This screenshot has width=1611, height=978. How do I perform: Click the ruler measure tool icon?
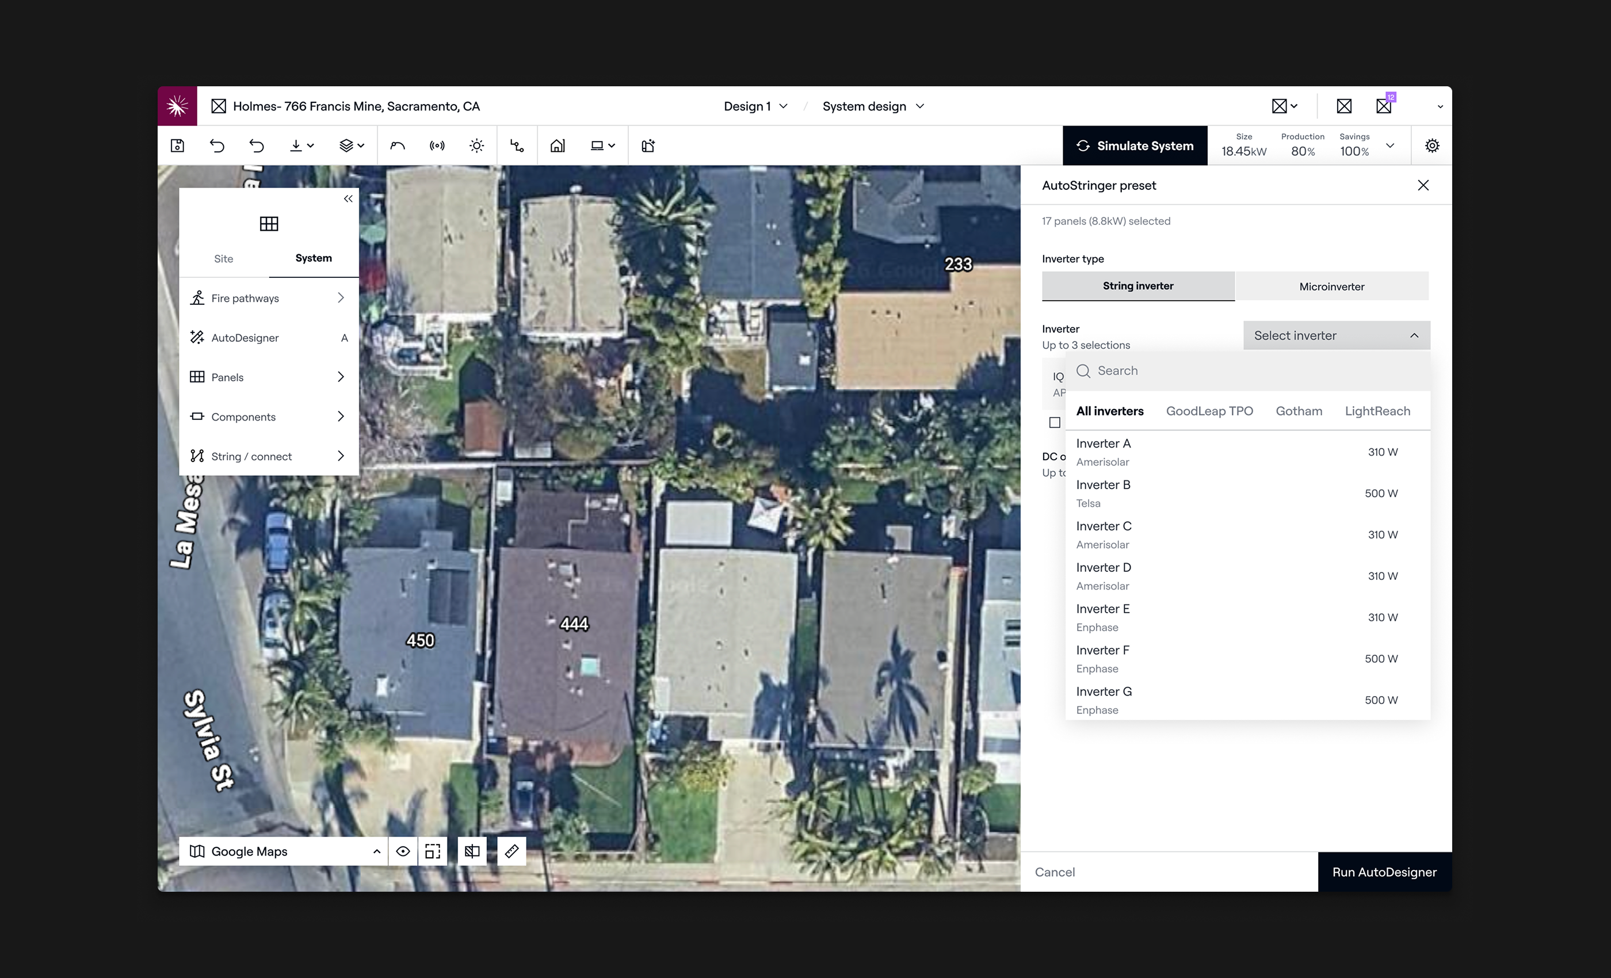point(511,851)
